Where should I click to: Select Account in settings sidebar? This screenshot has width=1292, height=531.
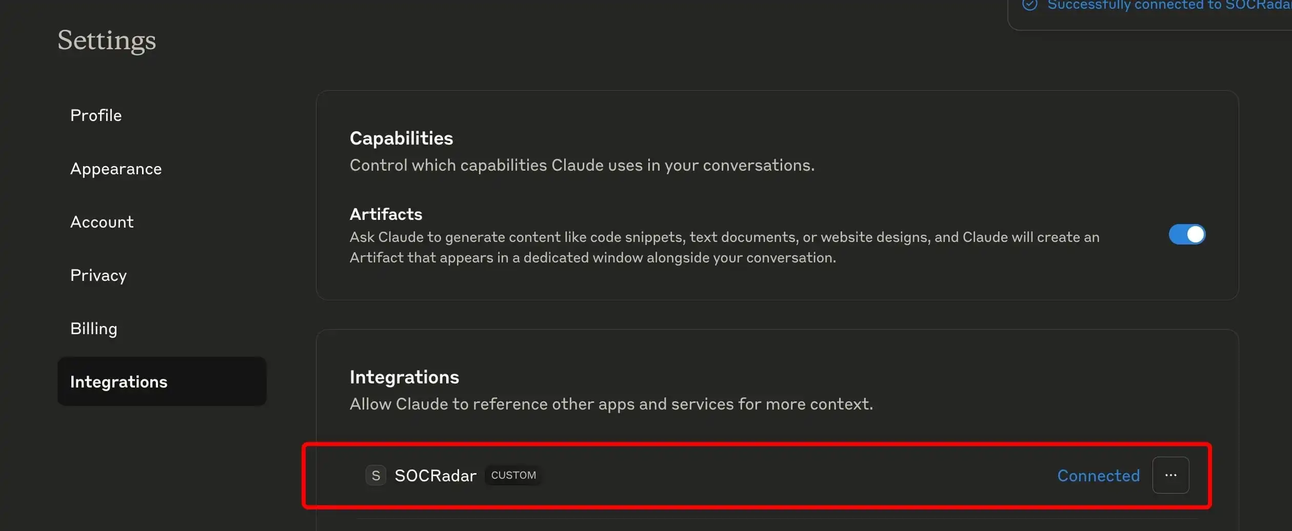click(x=102, y=222)
